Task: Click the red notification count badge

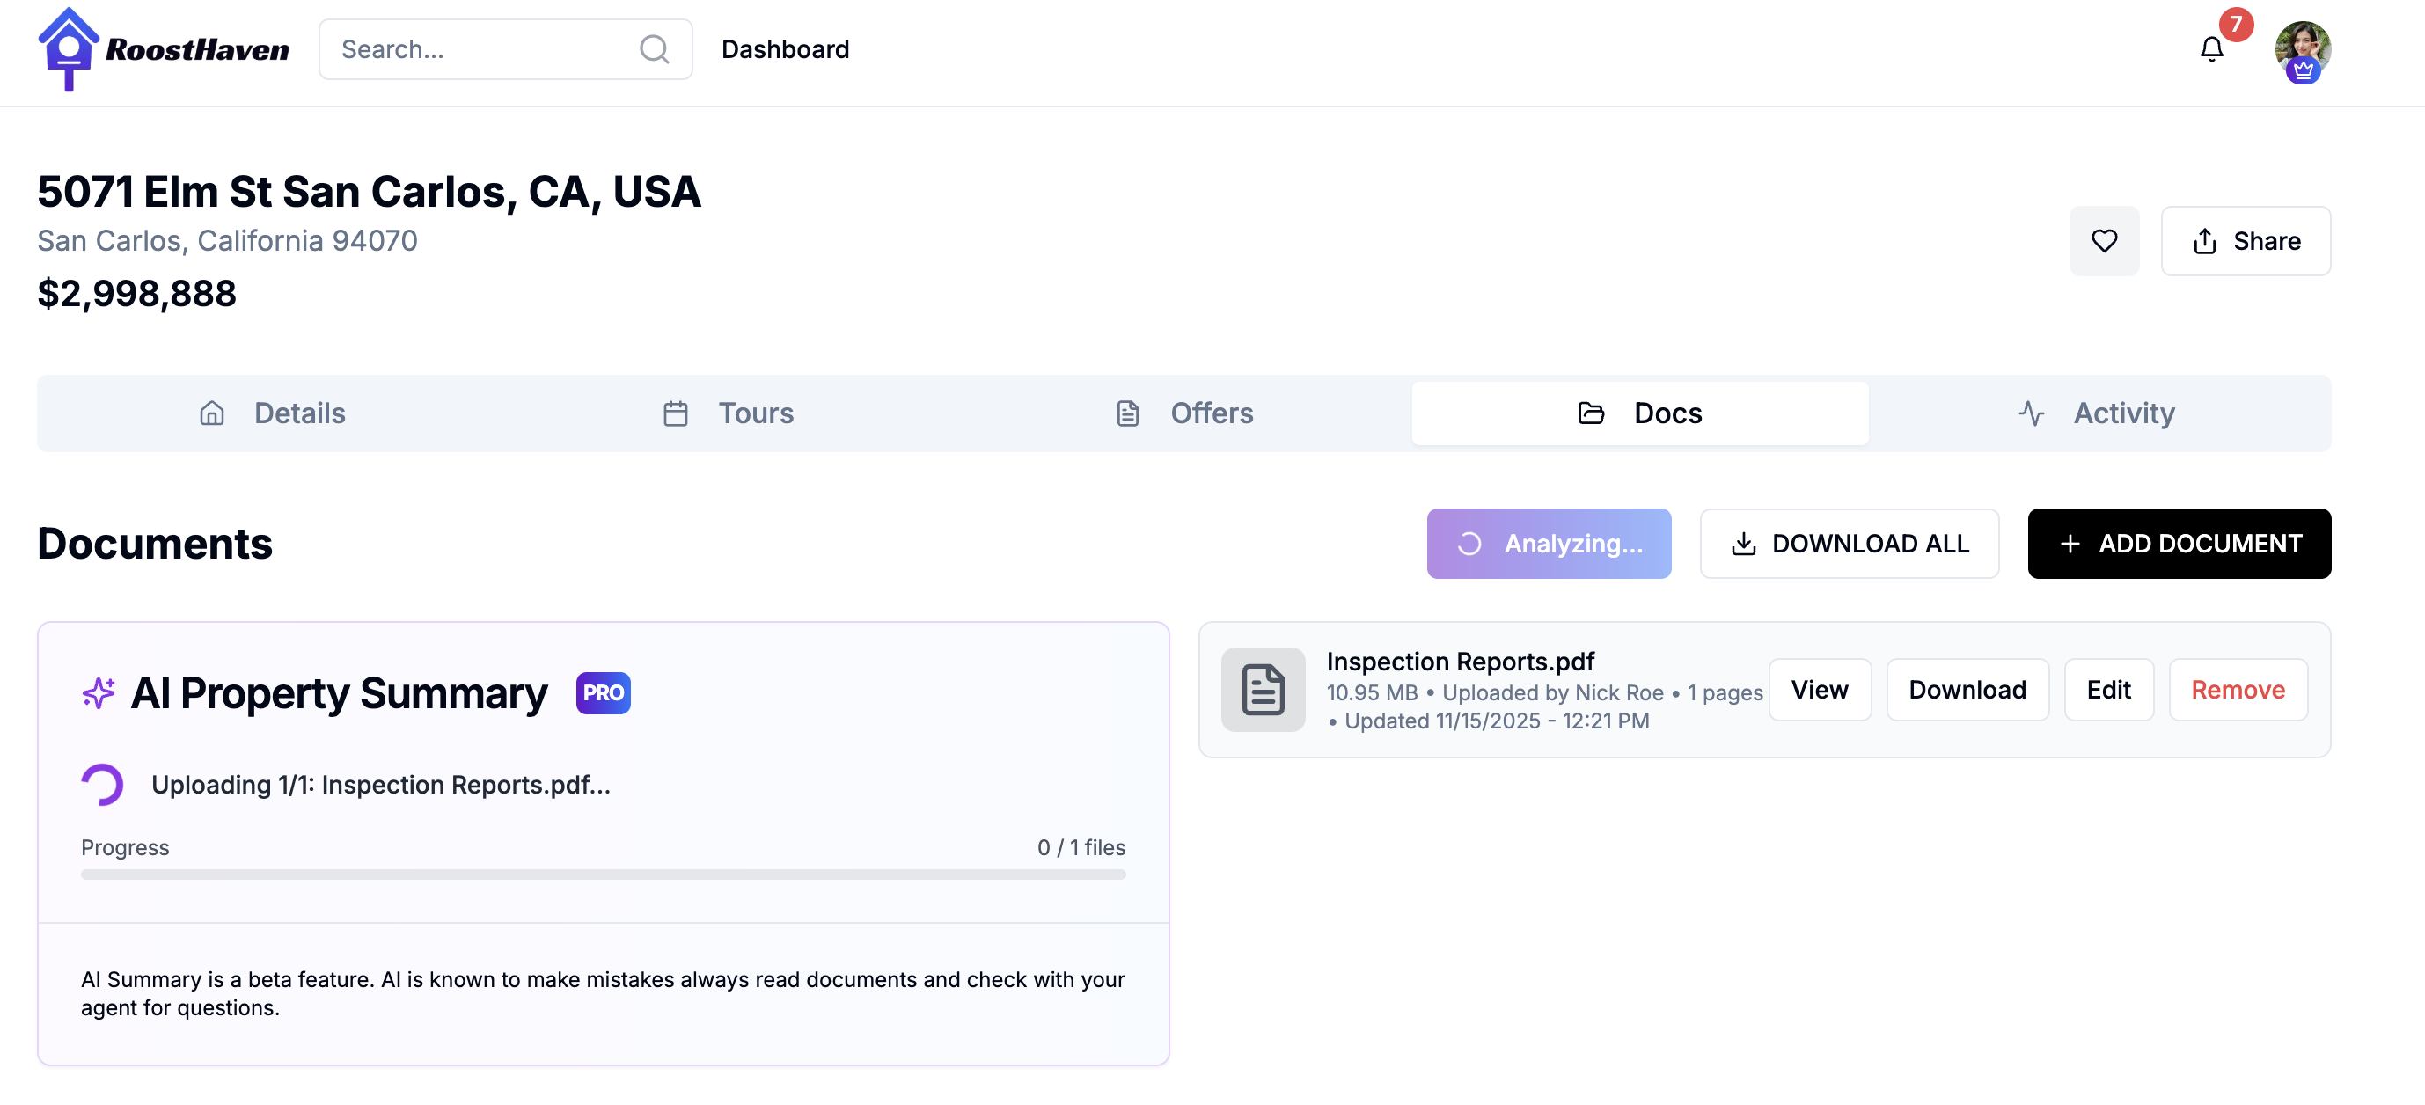Action: coord(2236,25)
